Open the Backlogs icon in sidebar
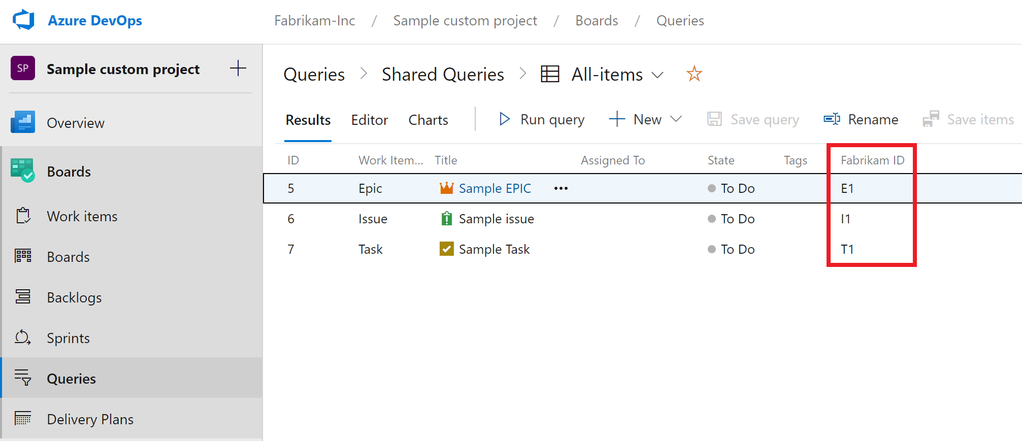Viewport: 1022px width, 441px height. tap(23, 296)
